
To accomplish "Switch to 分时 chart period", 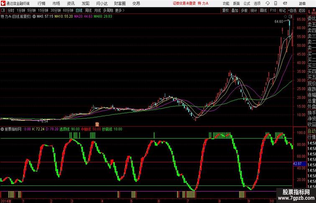I will click(x=11, y=10).
